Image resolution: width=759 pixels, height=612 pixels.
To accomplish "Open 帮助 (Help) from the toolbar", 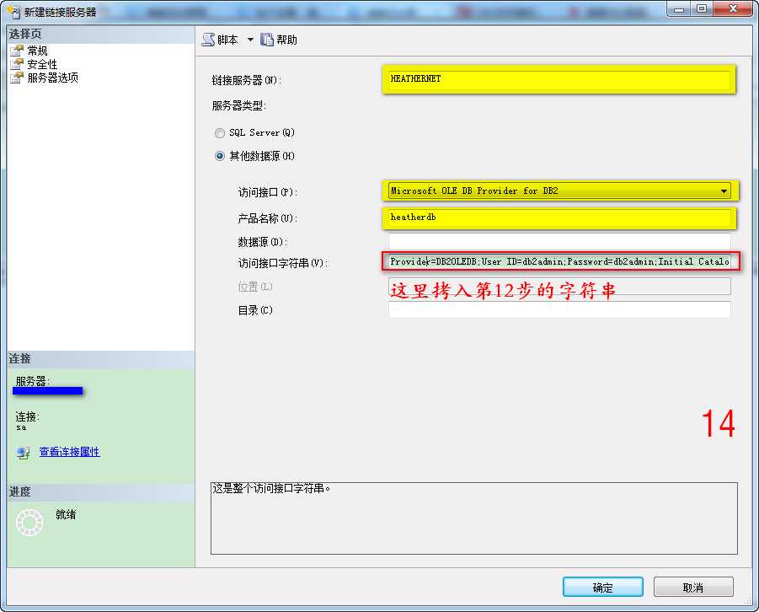I will pos(279,40).
